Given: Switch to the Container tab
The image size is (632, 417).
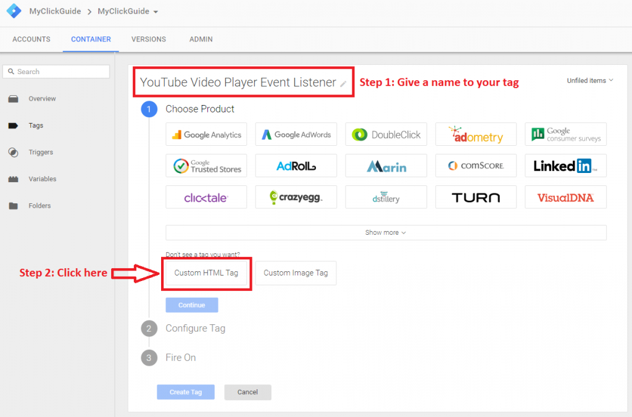Looking at the screenshot, I should coord(91,40).
